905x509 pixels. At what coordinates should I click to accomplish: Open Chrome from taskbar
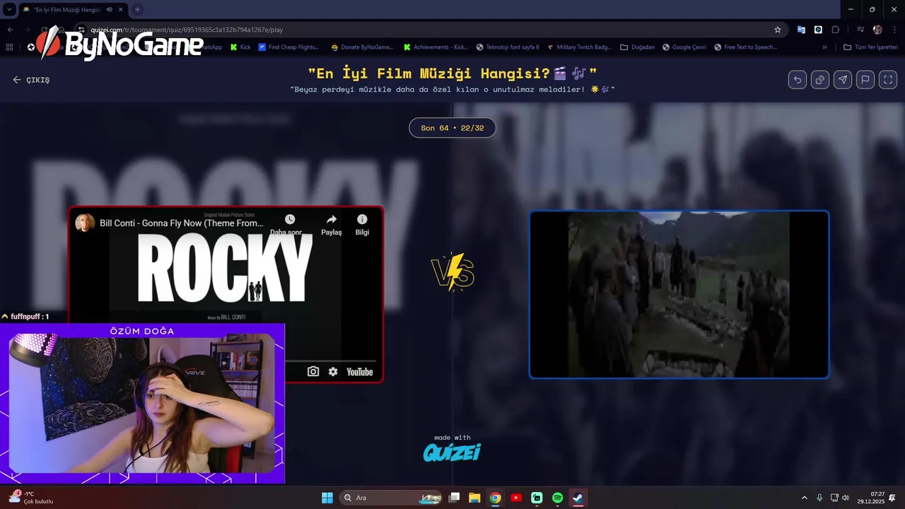496,498
